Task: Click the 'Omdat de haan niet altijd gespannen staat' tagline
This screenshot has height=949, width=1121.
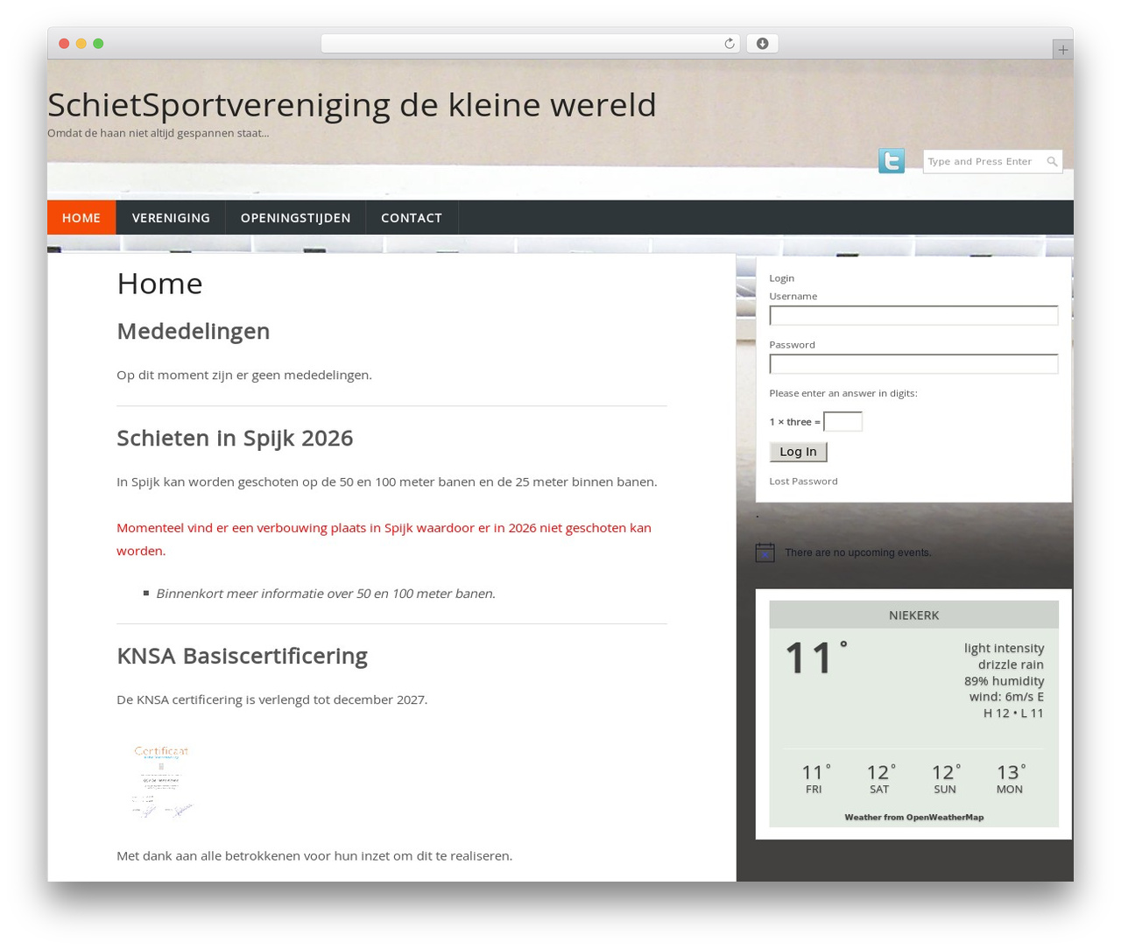Action: point(159,133)
